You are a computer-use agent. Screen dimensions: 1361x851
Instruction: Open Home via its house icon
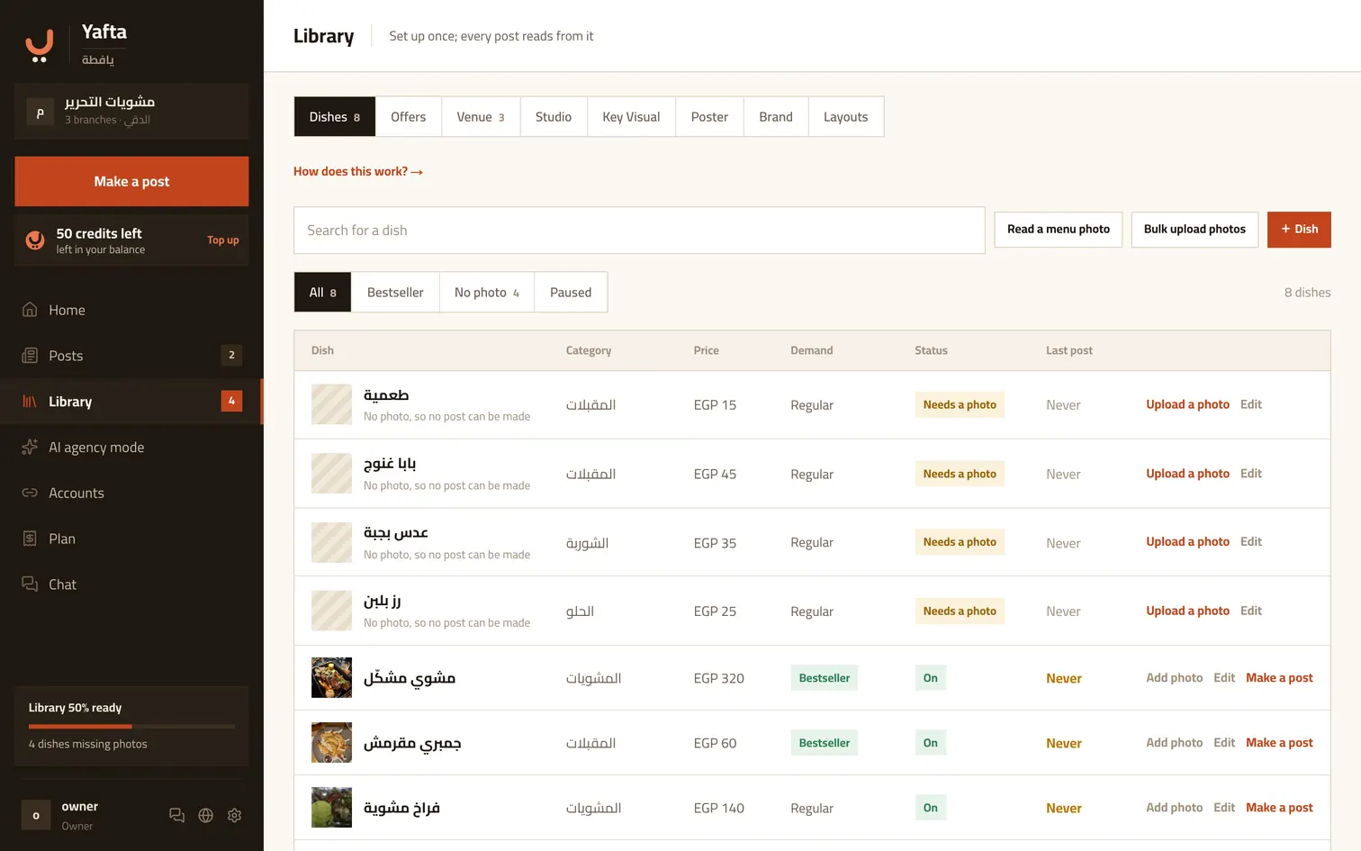click(x=30, y=310)
